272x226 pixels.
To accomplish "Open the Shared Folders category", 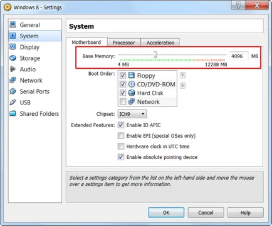I will tap(34, 113).
